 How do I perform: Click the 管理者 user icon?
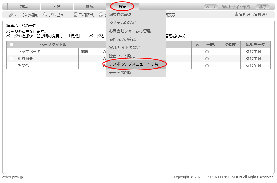(237, 15)
